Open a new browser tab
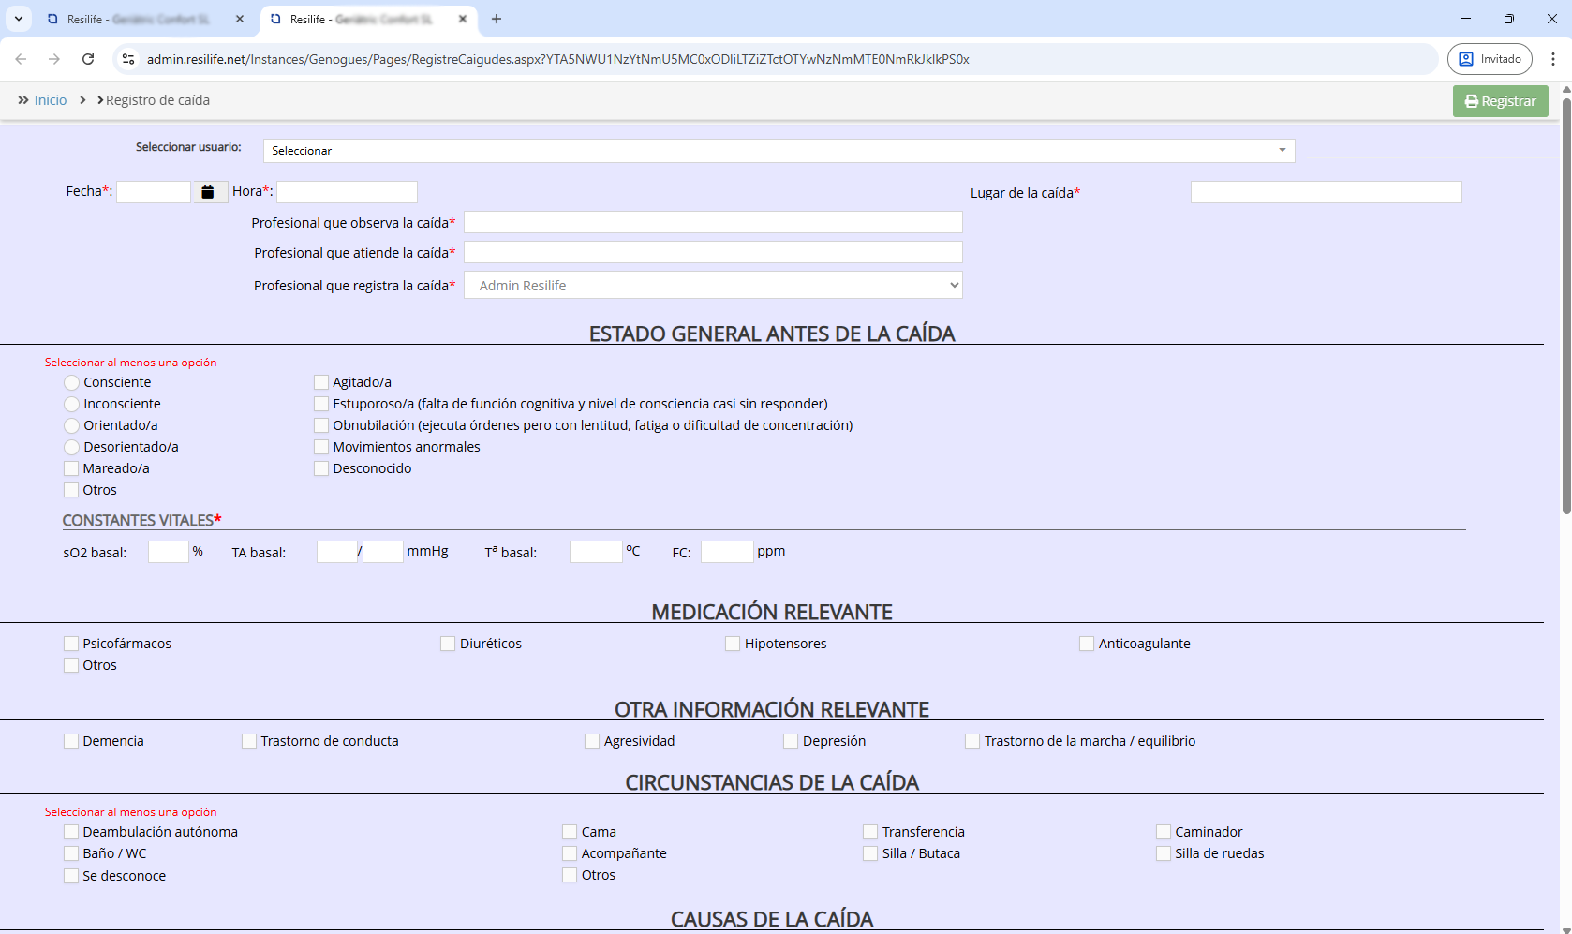Image resolution: width=1572 pixels, height=934 pixels. point(497,19)
